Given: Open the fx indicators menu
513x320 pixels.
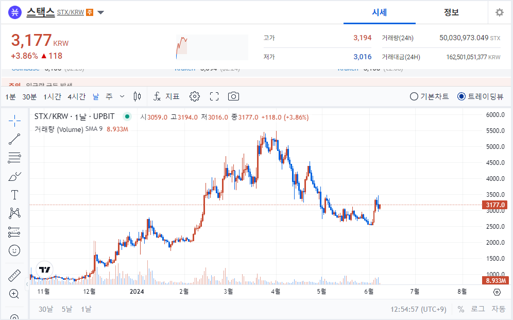Looking at the screenshot, I should coord(157,96).
